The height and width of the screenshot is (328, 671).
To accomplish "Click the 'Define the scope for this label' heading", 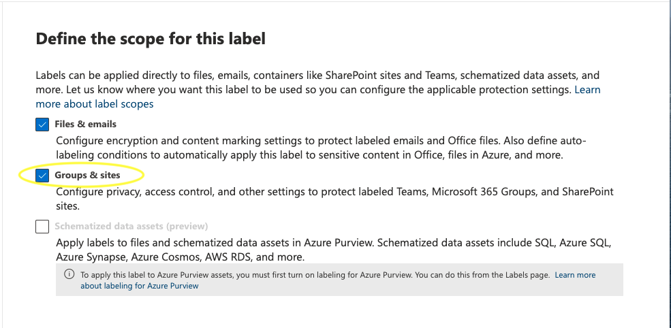I will point(151,39).
